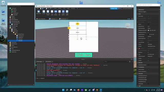Image resolution: width=164 pixels, height=92 pixels.
Task: Insert a Frame element
Action: click(x=44, y=12)
